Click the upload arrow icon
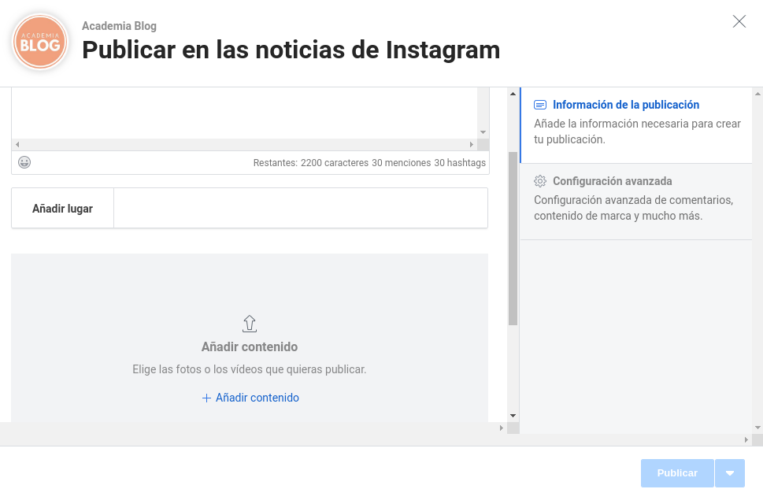This screenshot has height=489, width=763. click(x=249, y=324)
